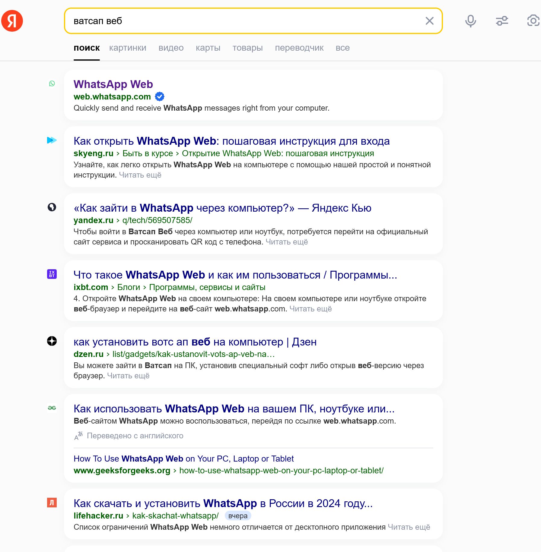Click the Dzen favicon icon
Screen dimensions: 541x552
coord(52,341)
